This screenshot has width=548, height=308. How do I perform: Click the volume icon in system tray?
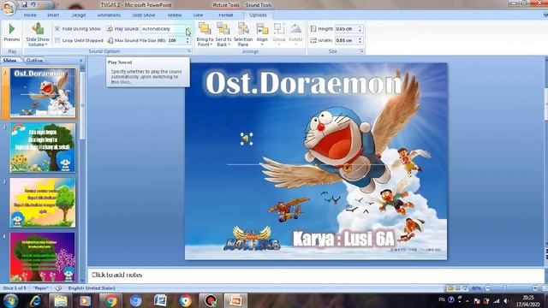click(506, 300)
